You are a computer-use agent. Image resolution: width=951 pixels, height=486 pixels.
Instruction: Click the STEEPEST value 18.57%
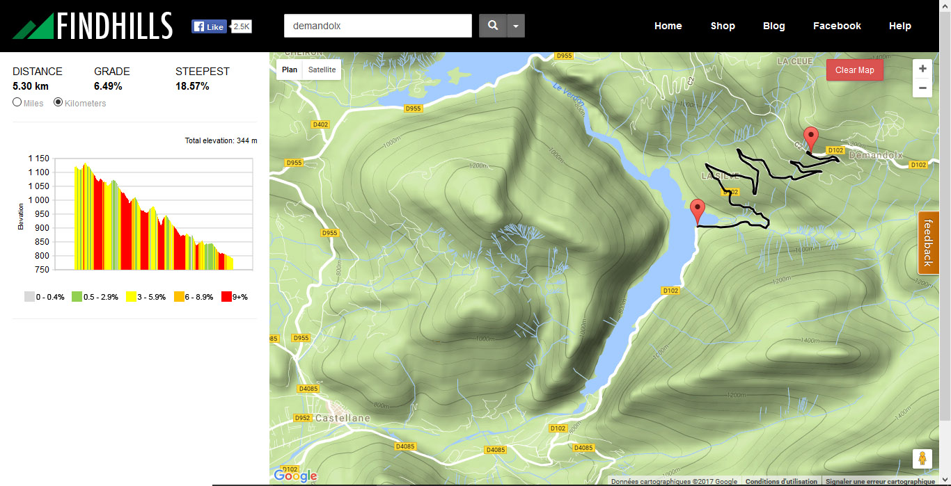pyautogui.click(x=192, y=86)
